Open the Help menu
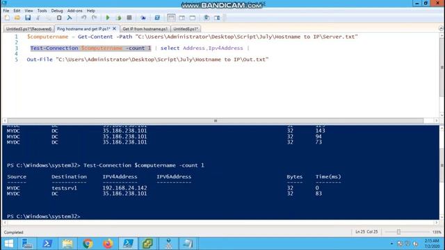The height and width of the screenshot is (250, 445). click(91, 11)
